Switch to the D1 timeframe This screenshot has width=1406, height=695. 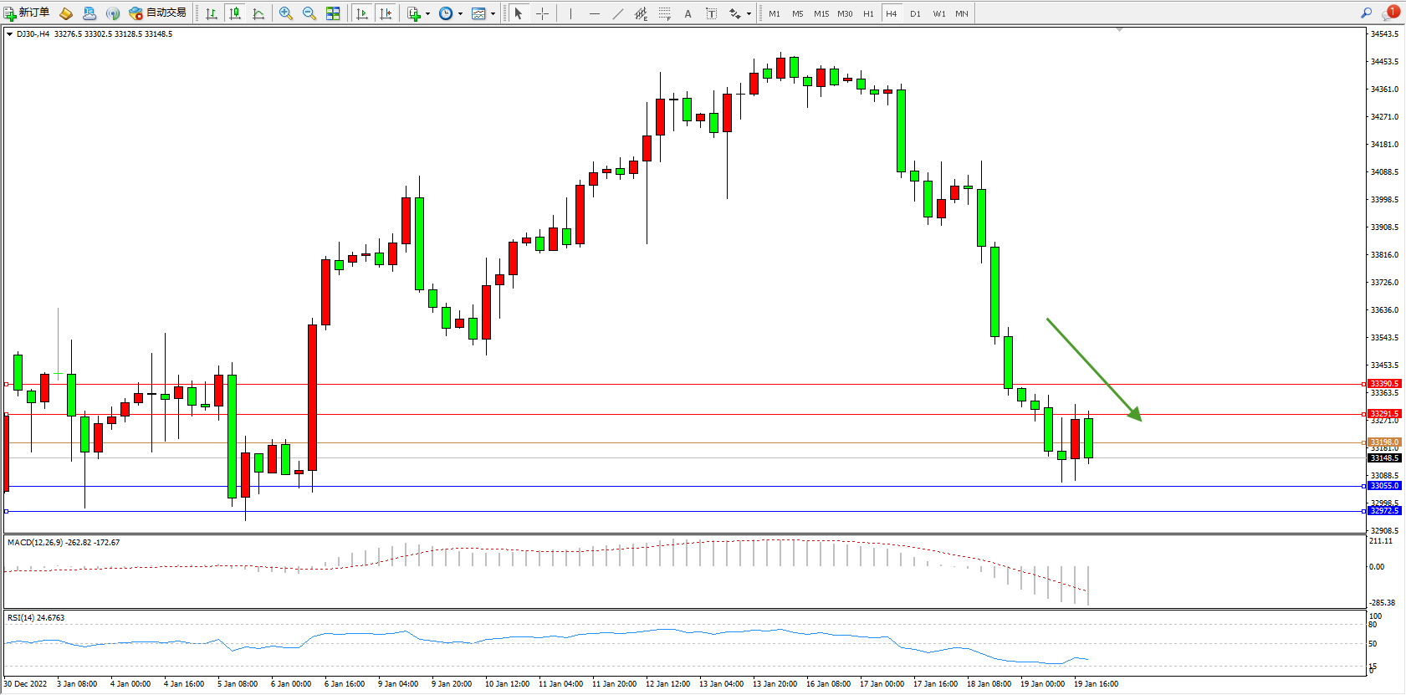915,13
